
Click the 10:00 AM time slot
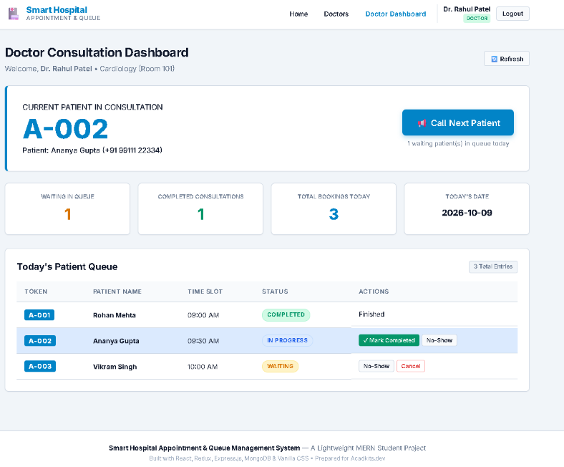click(203, 367)
